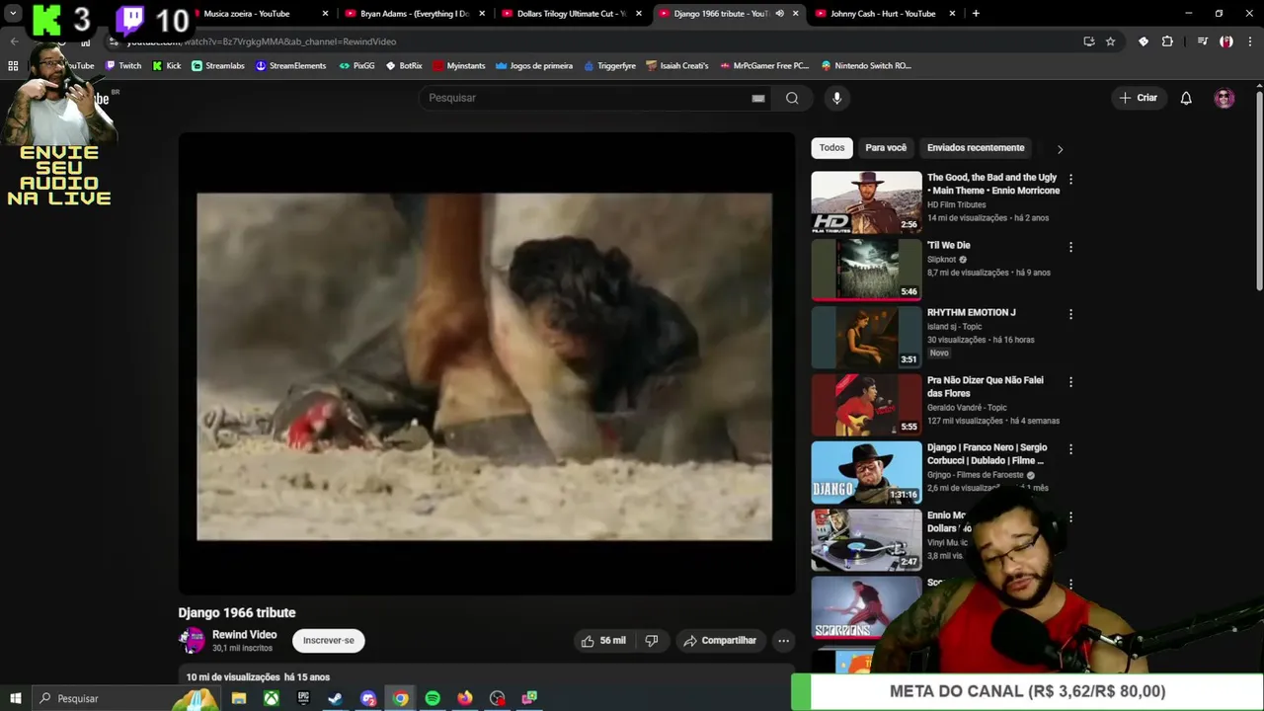1264x711 pixels.
Task: Open YouTube notifications bell
Action: [1186, 98]
